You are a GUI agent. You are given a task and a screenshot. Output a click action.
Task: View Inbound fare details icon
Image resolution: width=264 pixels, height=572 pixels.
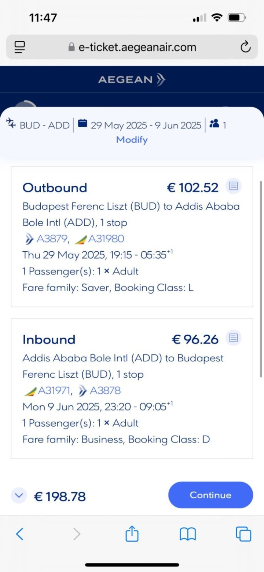coord(234,338)
